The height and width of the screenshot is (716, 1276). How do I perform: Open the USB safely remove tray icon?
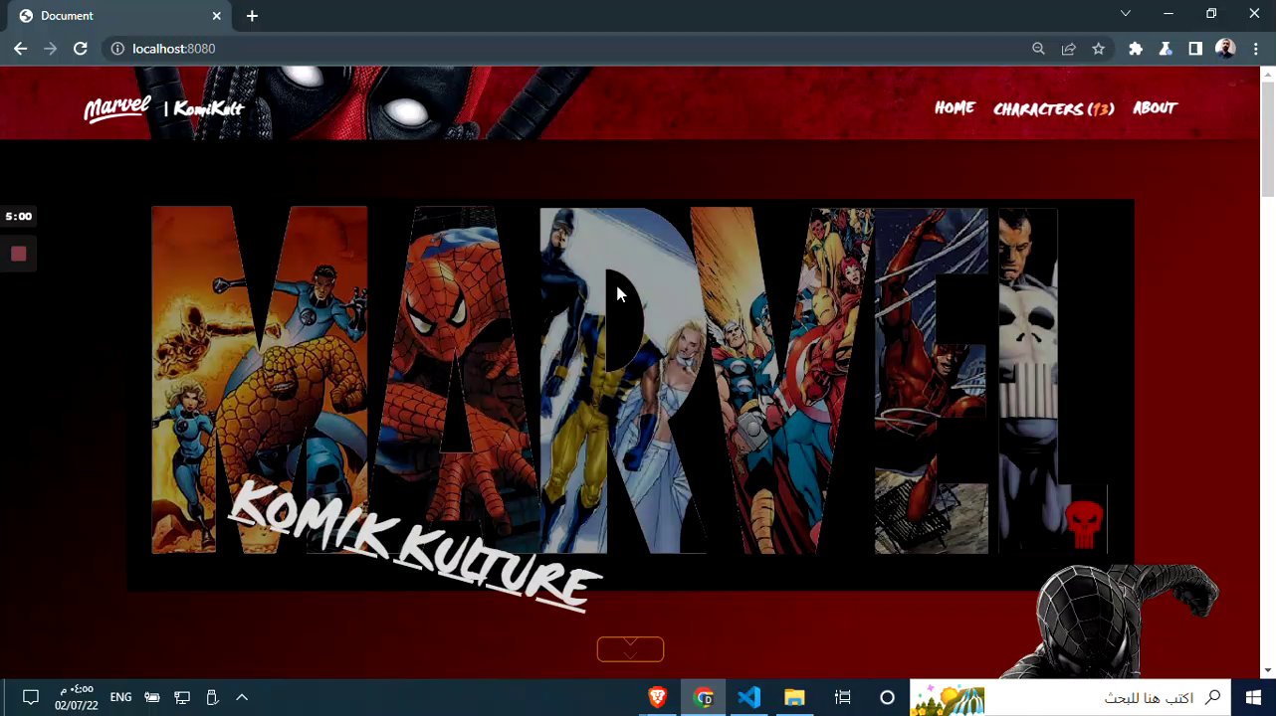click(x=212, y=698)
